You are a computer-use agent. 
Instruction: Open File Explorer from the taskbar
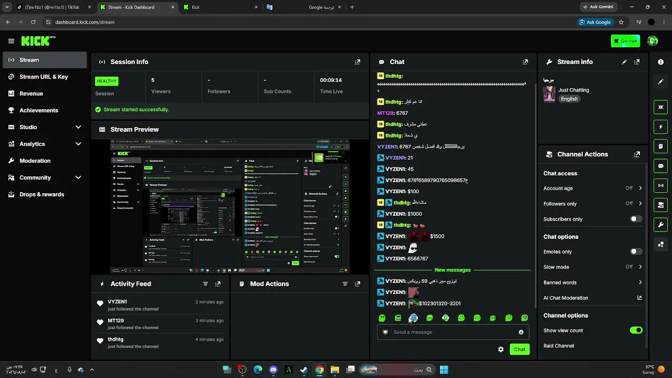[x=335, y=370]
